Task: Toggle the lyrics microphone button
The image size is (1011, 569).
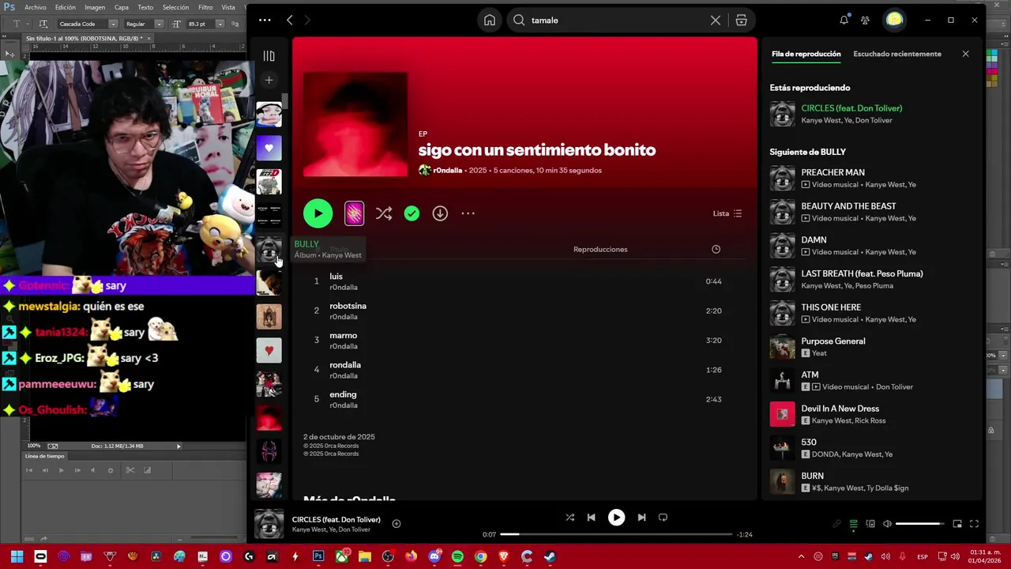Action: pyautogui.click(x=836, y=524)
